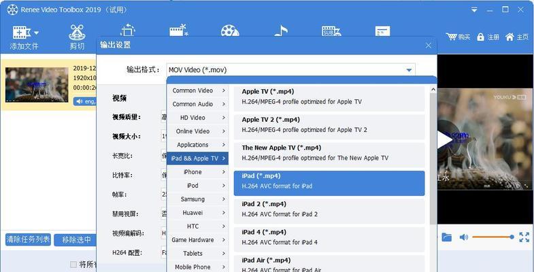
Task: Select the iPod category
Action: tap(197, 186)
